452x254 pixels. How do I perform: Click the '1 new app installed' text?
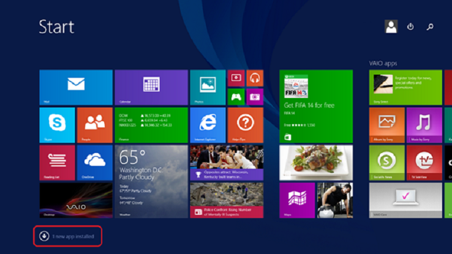73,236
